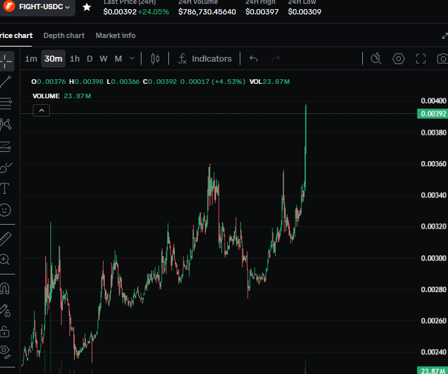Set interval to W (weekly)
448x374 pixels.
pyautogui.click(x=103, y=58)
